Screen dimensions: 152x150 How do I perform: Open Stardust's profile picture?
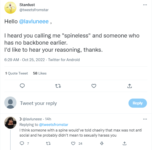(11, 8)
